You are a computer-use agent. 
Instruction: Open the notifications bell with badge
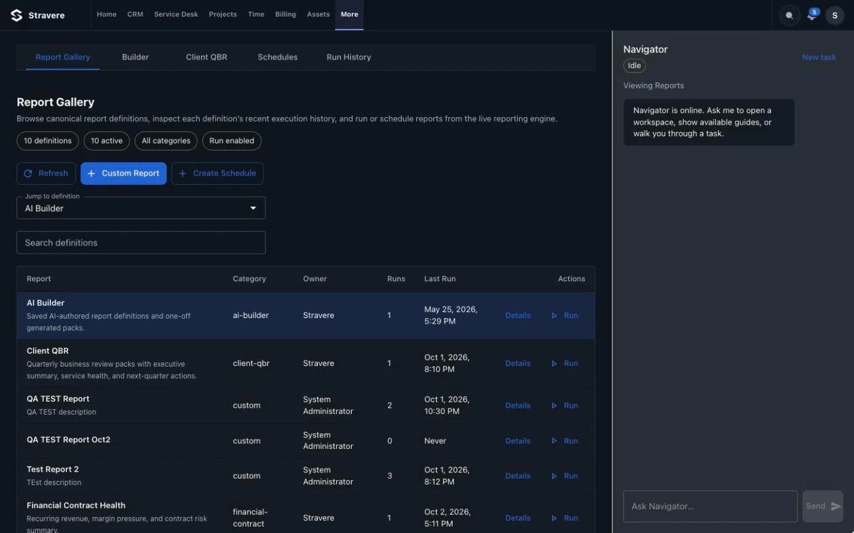pos(812,15)
